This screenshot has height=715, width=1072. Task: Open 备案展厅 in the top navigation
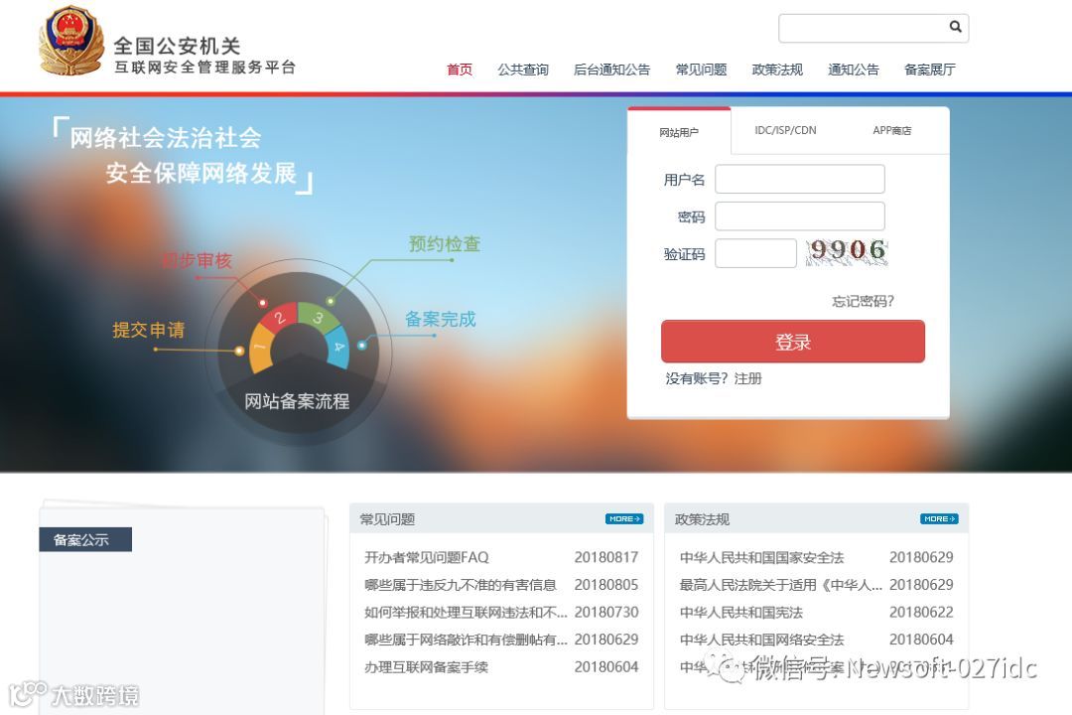(x=929, y=70)
